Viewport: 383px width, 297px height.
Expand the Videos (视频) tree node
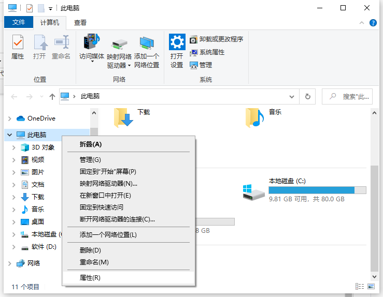[13, 160]
